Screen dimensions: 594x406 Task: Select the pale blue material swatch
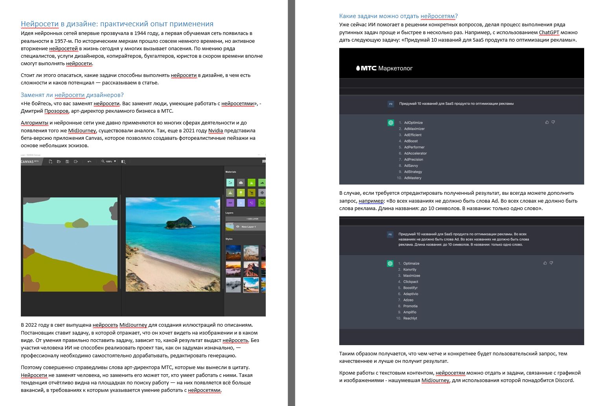pos(241,203)
